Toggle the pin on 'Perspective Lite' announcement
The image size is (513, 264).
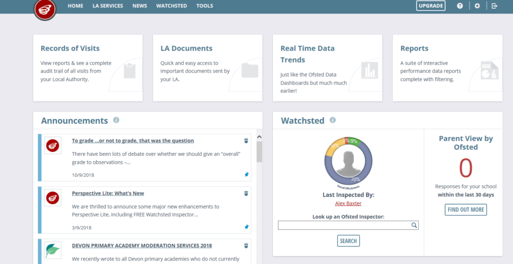[246, 227]
